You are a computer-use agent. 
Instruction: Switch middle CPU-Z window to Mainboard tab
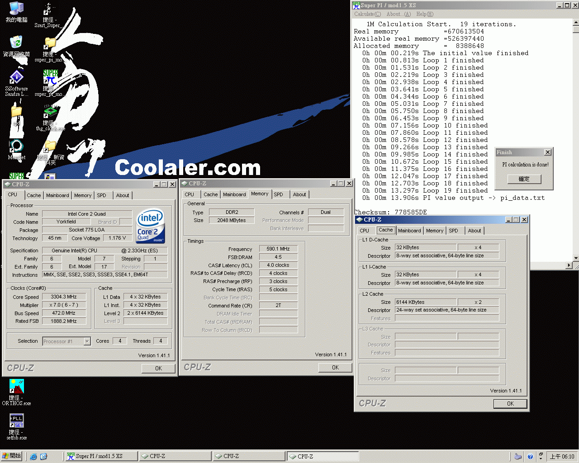234,194
